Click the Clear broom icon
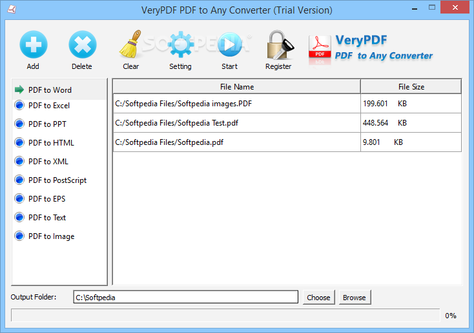This screenshot has width=474, height=333. click(130, 44)
